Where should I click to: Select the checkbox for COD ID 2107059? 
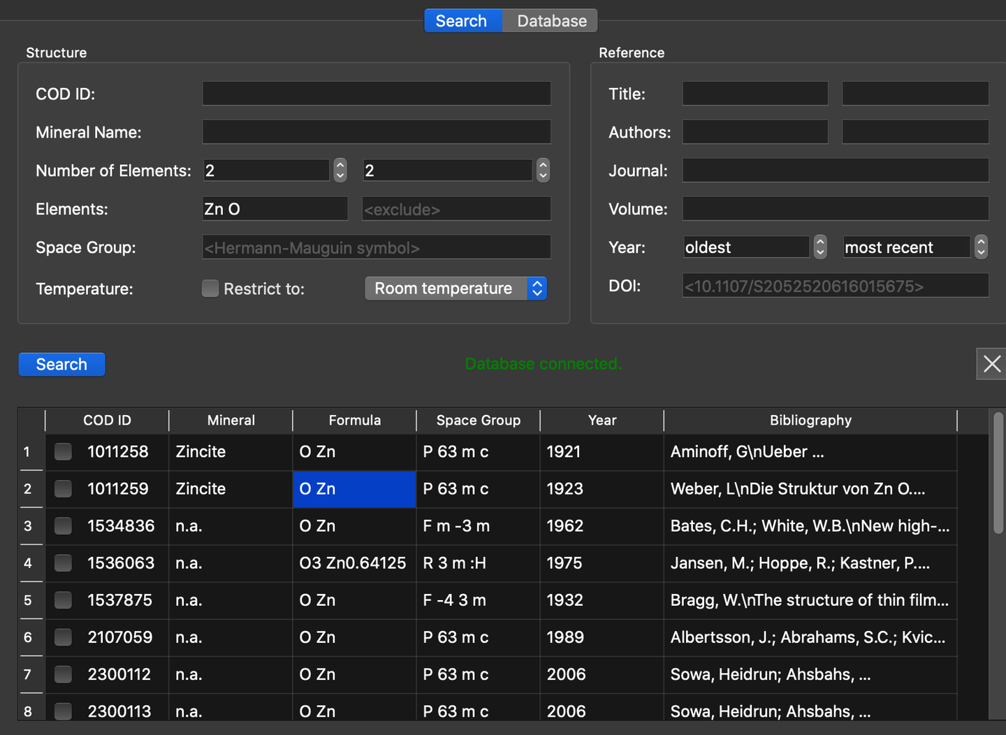click(x=64, y=637)
